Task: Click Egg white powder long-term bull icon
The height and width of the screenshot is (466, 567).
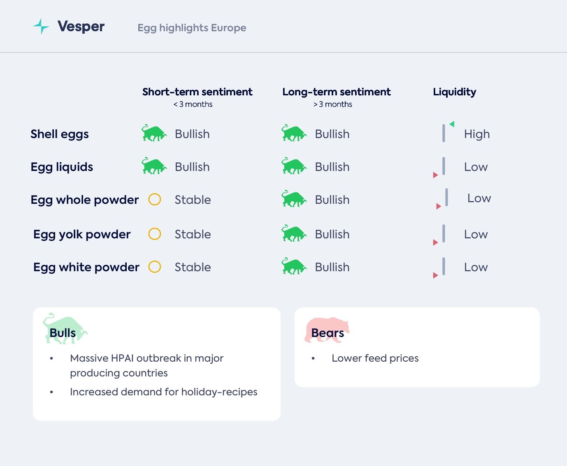Action: (294, 266)
